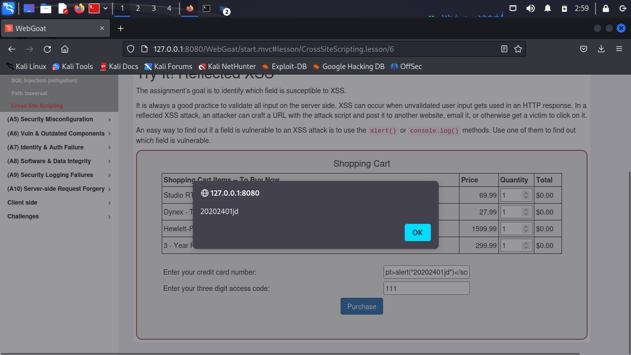Click quantity stepper in 1599.99 row
Screen dimensions: 631x355
tap(526, 229)
